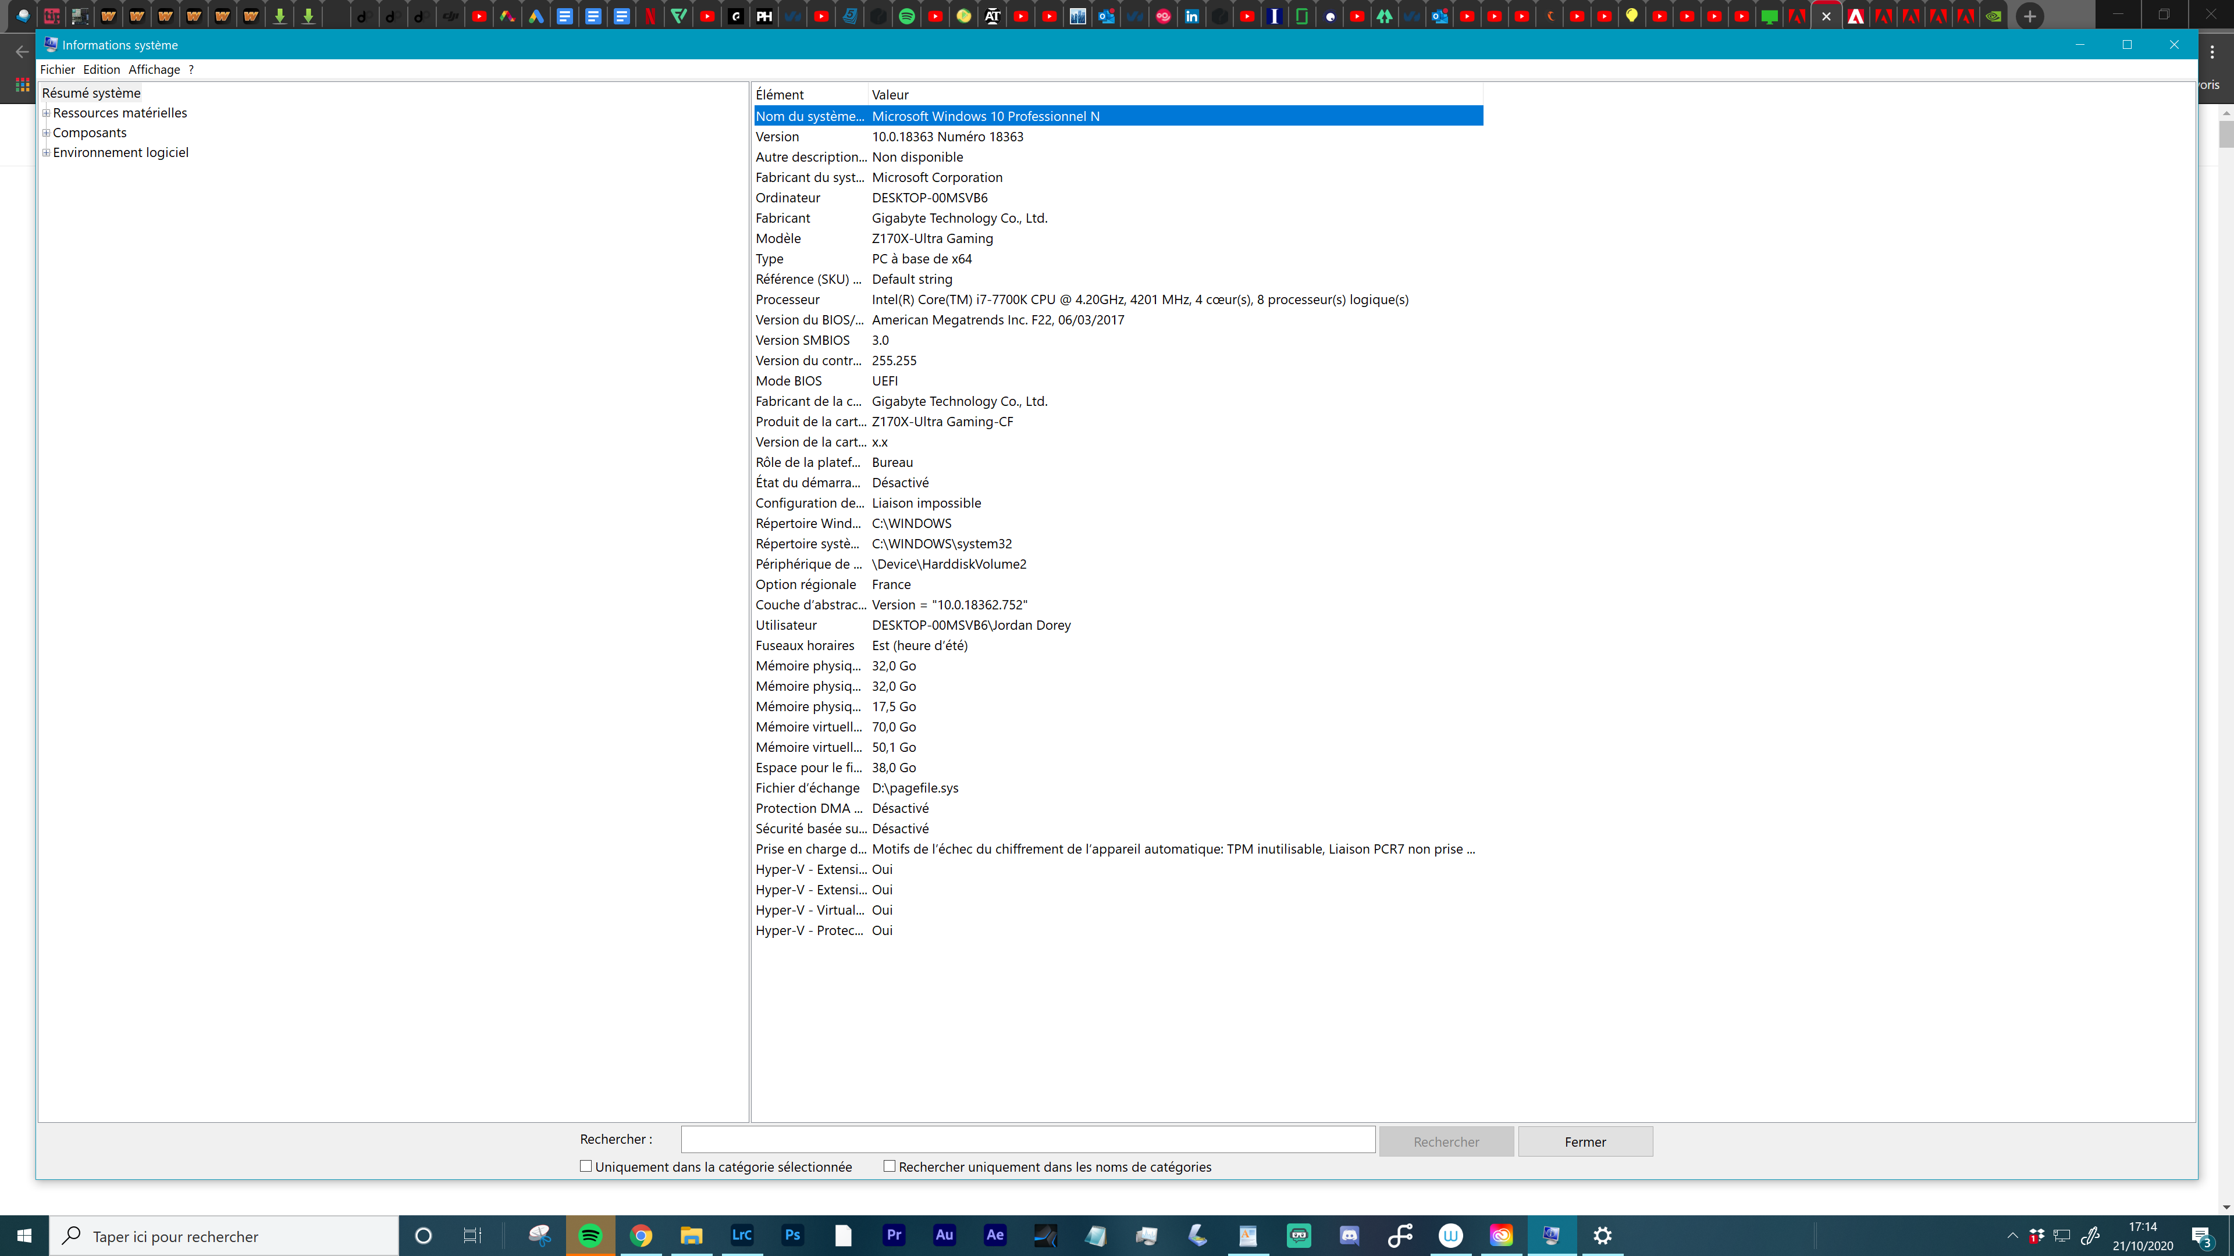Image resolution: width=2234 pixels, height=1256 pixels.
Task: Open the Fichier menu
Action: 57,69
